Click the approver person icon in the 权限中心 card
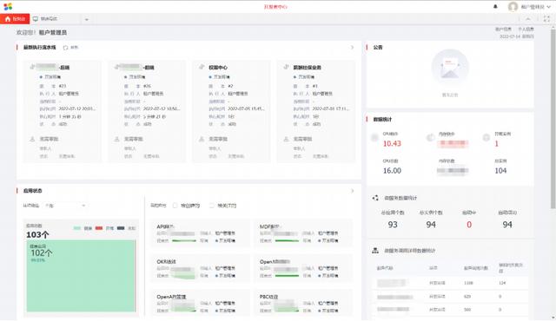Image resolution: width=556 pixels, height=321 pixels. tap(202, 139)
